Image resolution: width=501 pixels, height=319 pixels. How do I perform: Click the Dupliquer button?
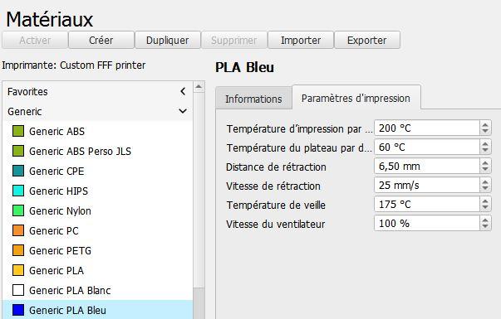pos(168,40)
